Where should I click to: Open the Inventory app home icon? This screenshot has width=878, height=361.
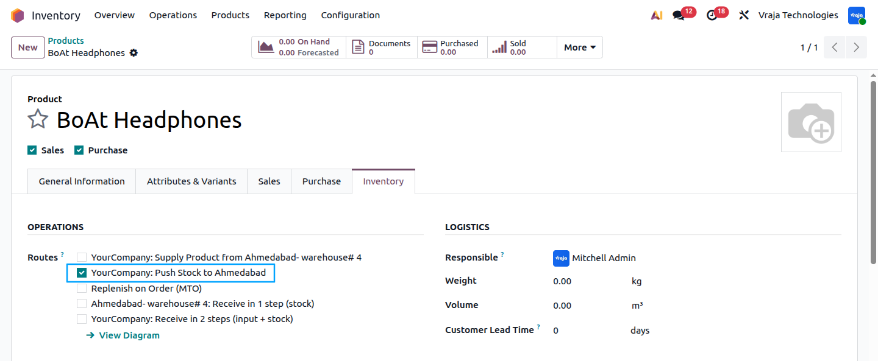pos(18,15)
